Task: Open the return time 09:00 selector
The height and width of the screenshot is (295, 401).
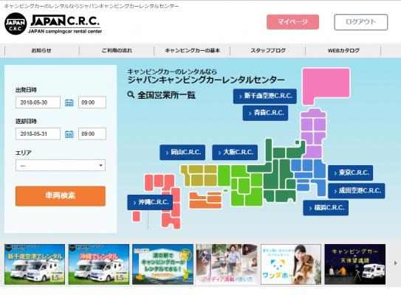Action: click(x=92, y=133)
